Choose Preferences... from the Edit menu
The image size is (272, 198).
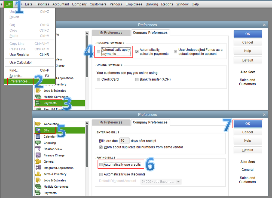point(29,81)
